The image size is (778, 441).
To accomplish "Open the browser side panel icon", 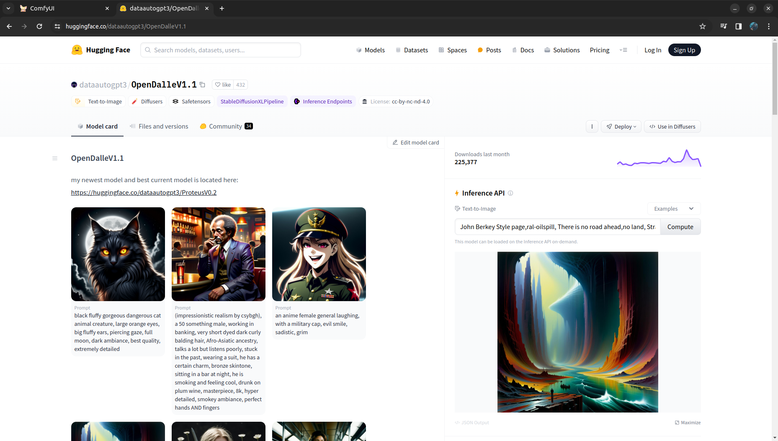I will coord(739,26).
